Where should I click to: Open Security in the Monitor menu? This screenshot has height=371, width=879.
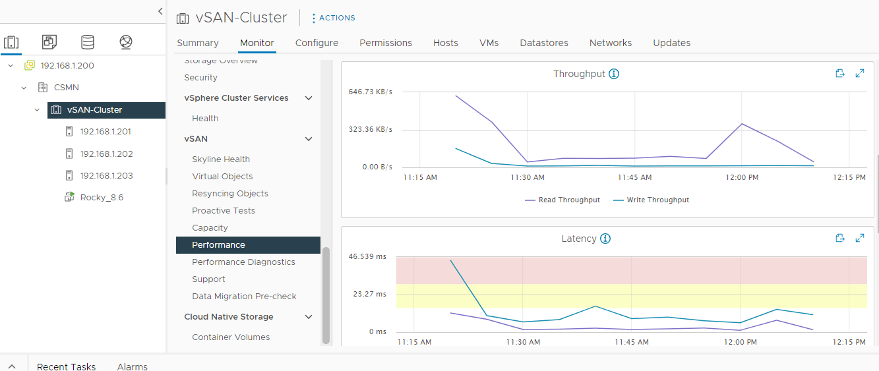200,78
